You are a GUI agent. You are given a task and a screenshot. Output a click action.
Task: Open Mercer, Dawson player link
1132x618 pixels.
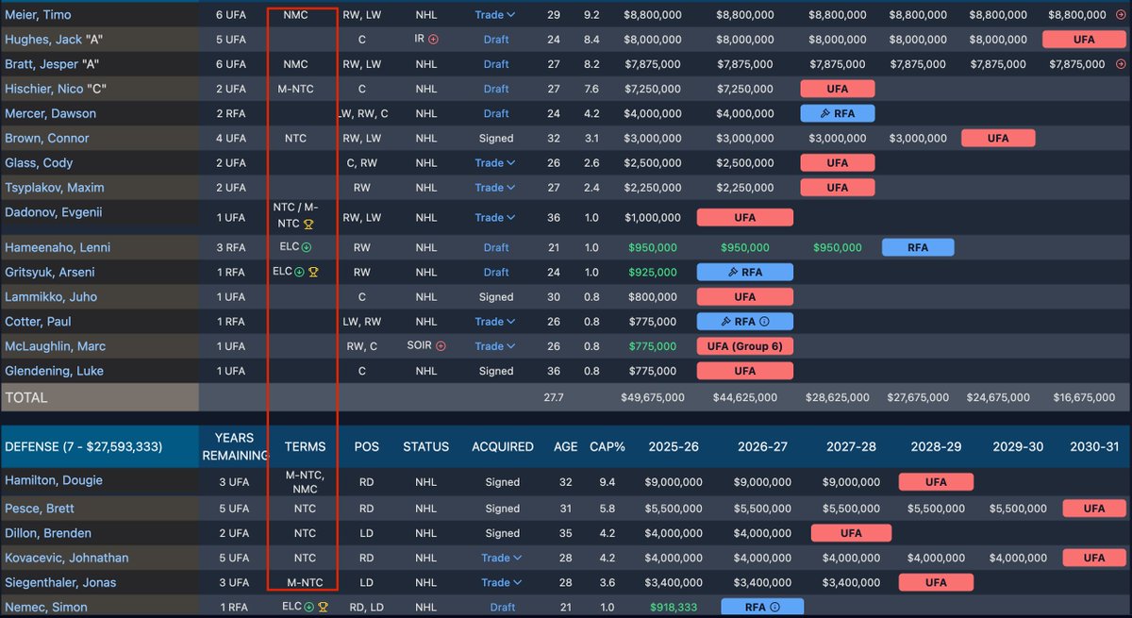pyautogui.click(x=50, y=113)
